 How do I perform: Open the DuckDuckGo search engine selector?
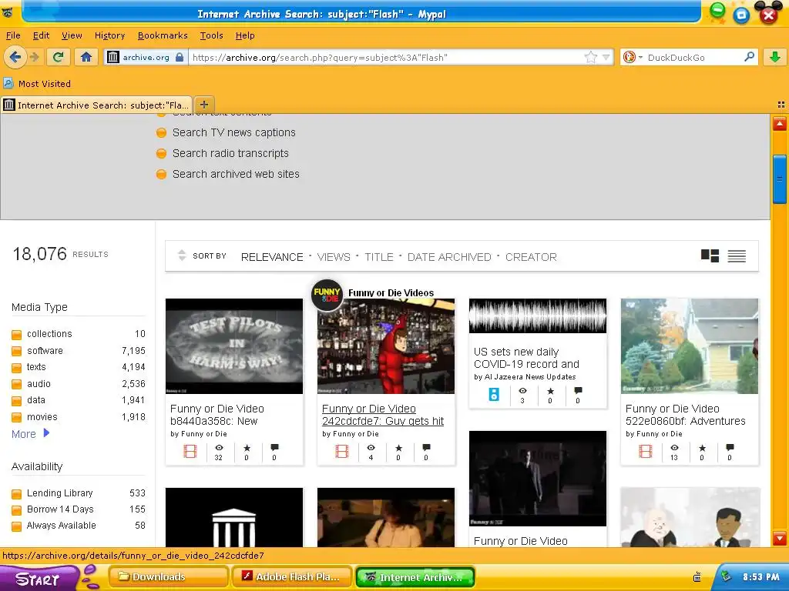point(633,57)
